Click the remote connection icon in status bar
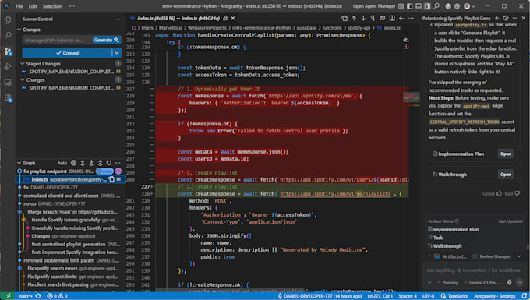This screenshot has height=300, width=530. (x=8, y=296)
